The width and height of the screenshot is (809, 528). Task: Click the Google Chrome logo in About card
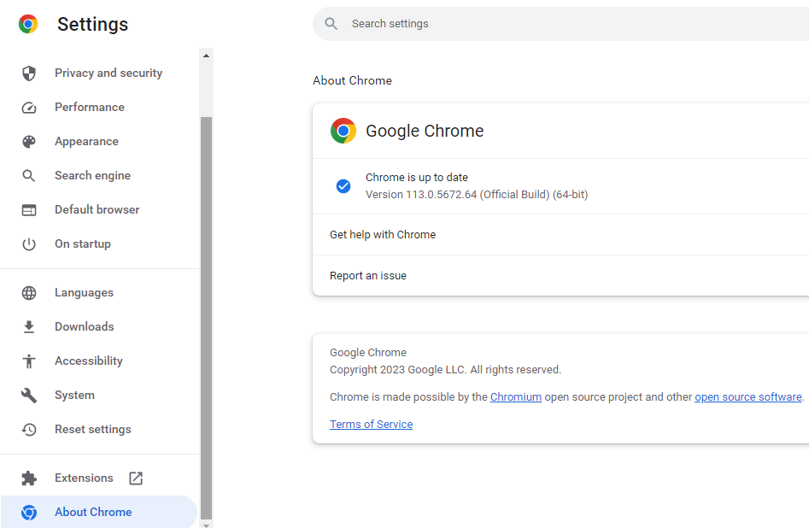pos(343,131)
